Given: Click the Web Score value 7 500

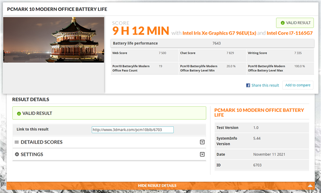Looking at the screenshot, I should click(x=162, y=53).
